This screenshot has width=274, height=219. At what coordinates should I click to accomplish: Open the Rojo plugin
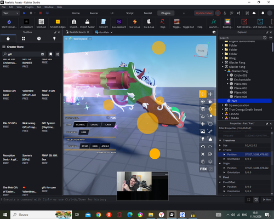pos(163,24)
